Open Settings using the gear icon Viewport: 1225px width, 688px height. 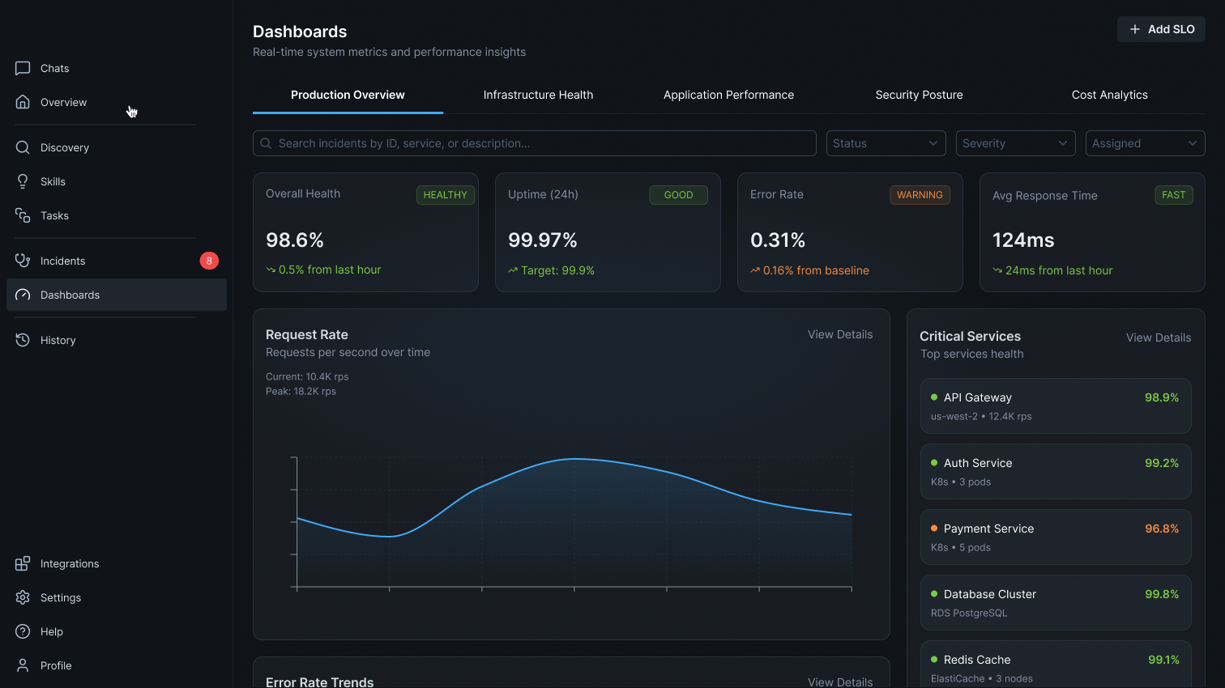click(23, 597)
